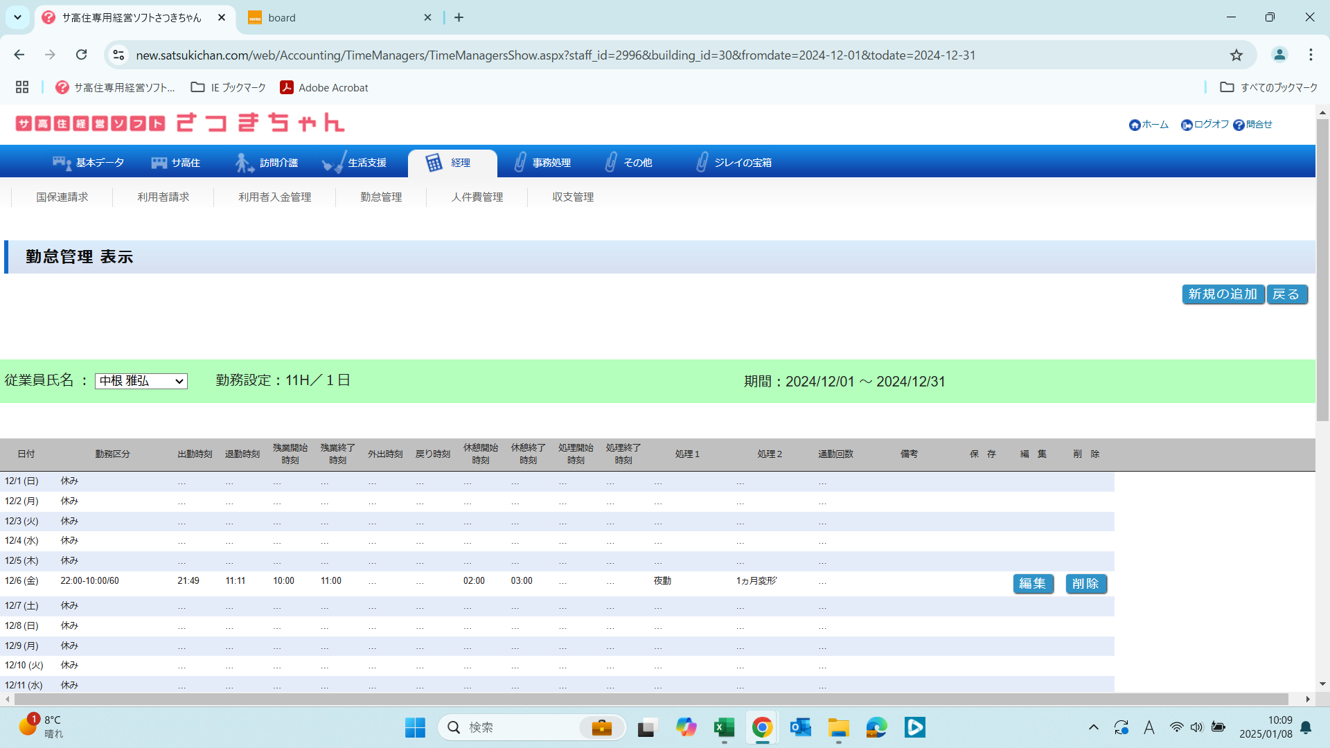Screen dimensions: 1330x748
Task: Delete the 12/6 row with 削除
Action: (x=1085, y=584)
